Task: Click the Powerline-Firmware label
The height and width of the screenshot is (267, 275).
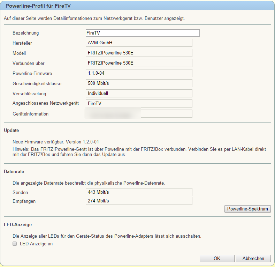Action: 32,73
